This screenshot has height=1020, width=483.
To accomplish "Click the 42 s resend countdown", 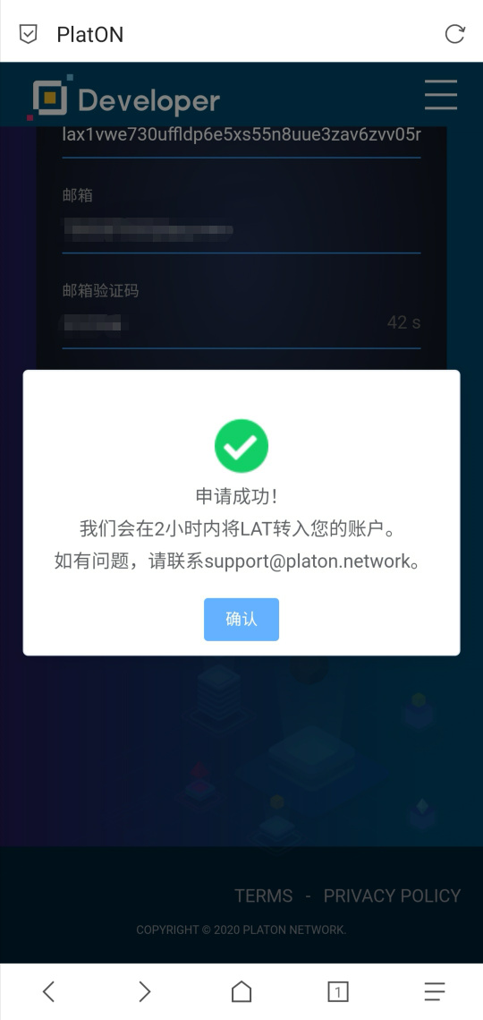I will pos(403,322).
